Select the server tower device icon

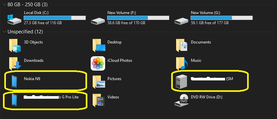181,81
